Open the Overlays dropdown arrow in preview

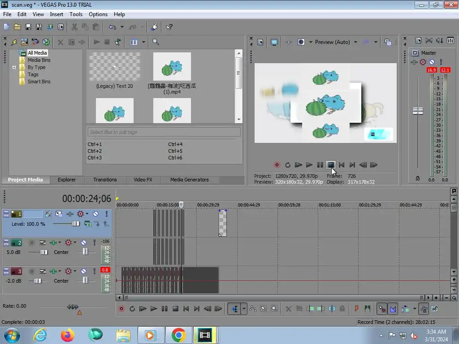376,42
